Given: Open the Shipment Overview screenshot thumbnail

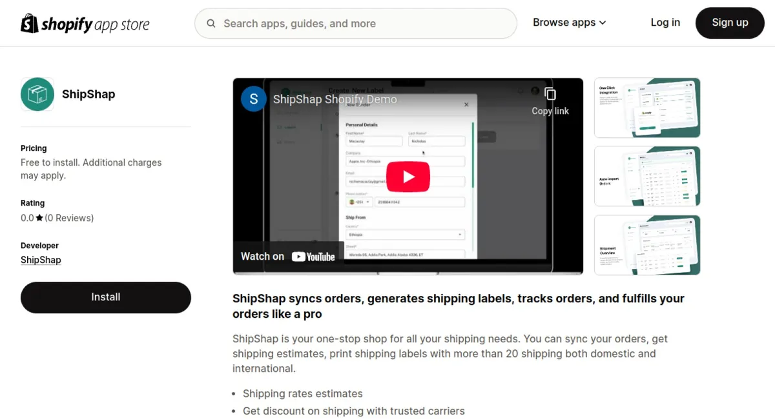Looking at the screenshot, I should (647, 245).
